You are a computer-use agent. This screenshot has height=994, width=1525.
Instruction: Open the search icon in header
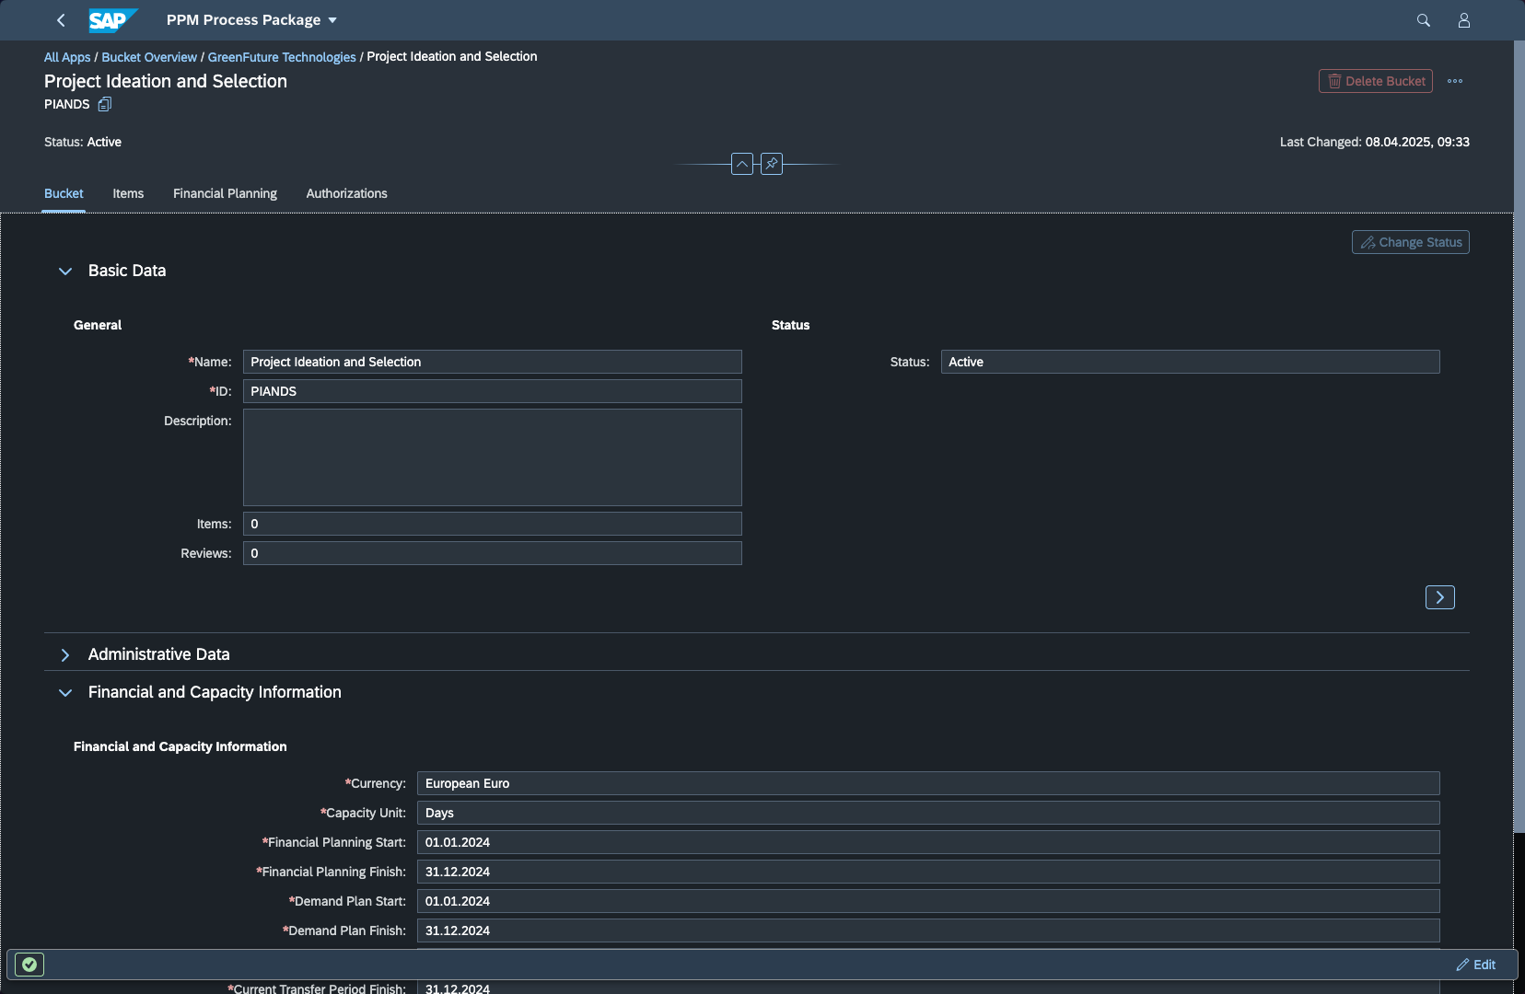point(1423,20)
